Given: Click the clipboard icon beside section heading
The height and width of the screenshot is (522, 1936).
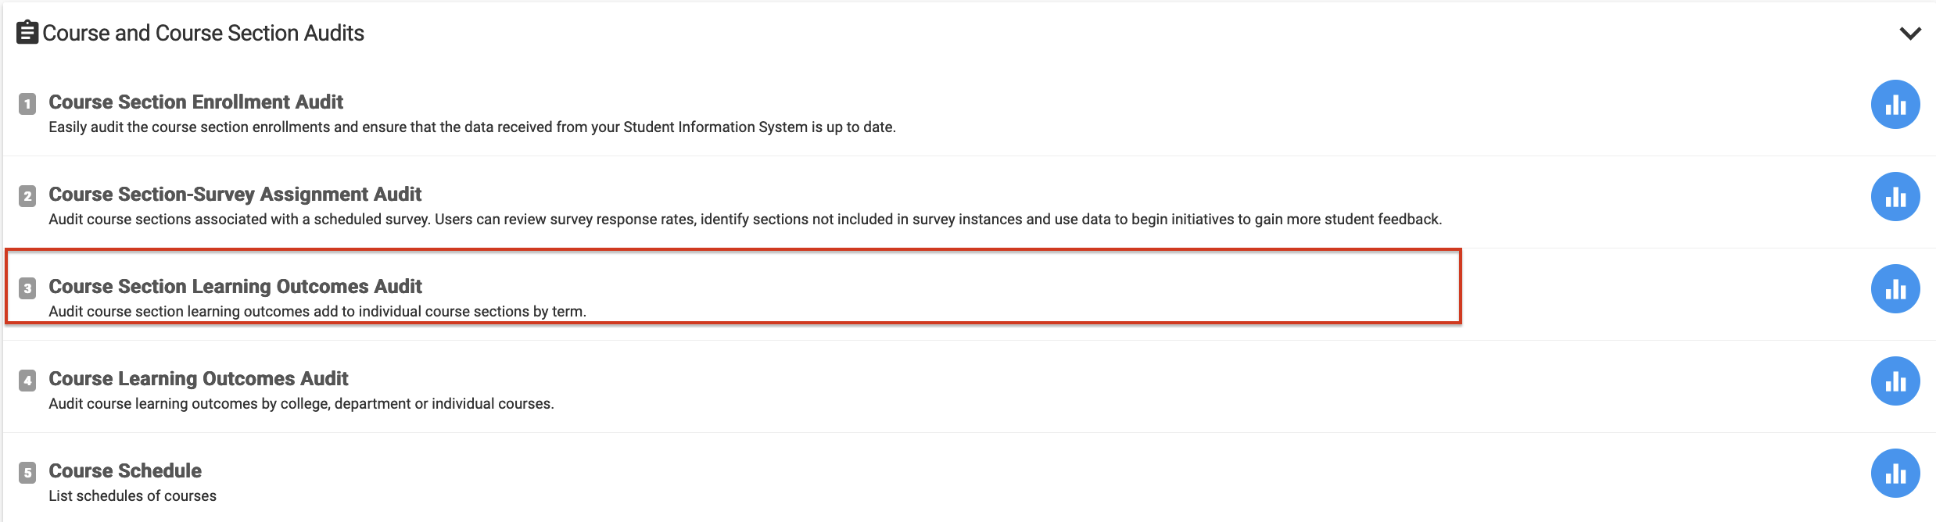Looking at the screenshot, I should pos(27,33).
